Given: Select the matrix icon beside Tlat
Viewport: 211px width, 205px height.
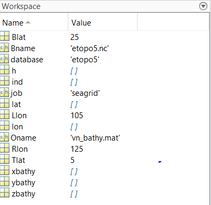Looking at the screenshot, I should point(5,159).
